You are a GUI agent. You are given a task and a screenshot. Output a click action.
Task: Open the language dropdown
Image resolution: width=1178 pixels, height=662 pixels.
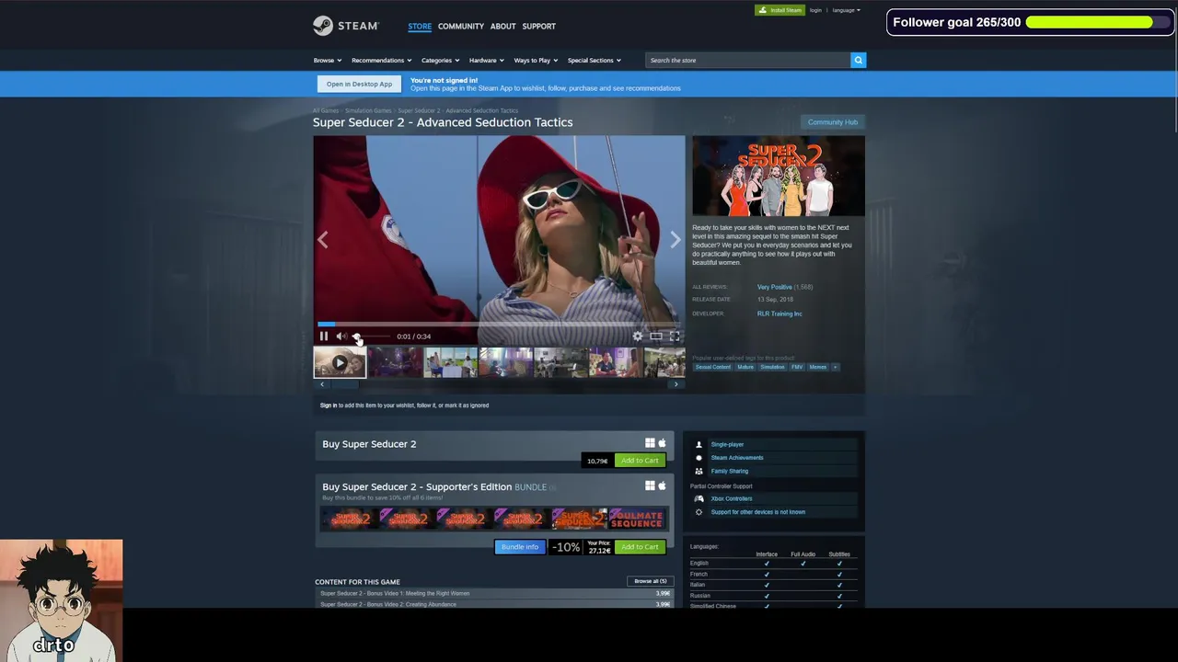pos(846,10)
